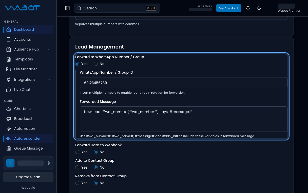
Task: Click the Automation lightning icon
Action: click(9, 128)
